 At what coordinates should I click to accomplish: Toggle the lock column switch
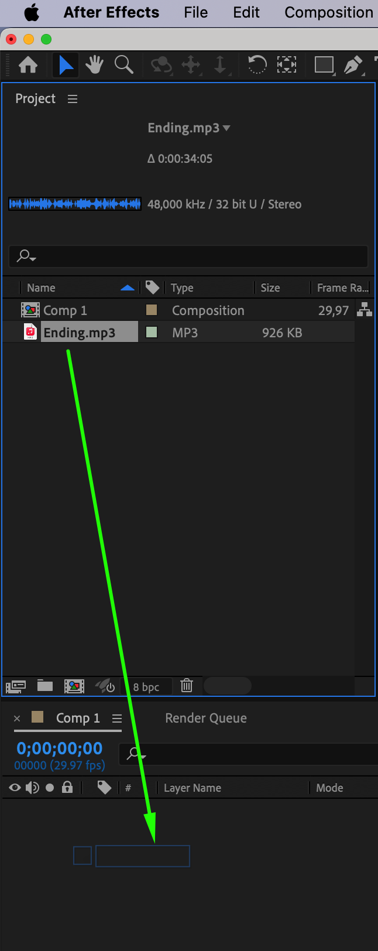point(67,787)
